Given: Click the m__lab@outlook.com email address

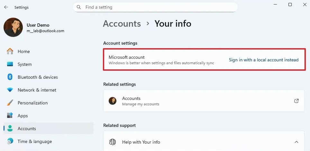Looking at the screenshot, I should tap(45, 31).
